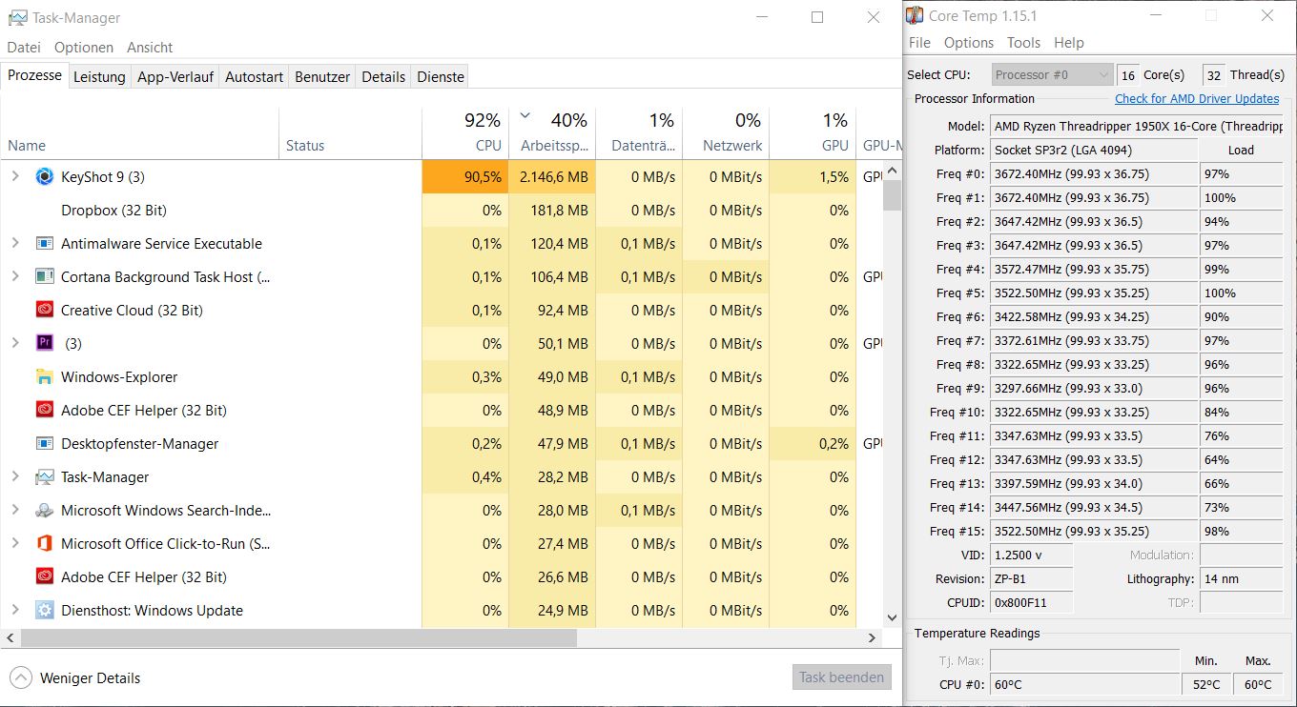The image size is (1297, 707).
Task: Click the KeyShot 9 process icon
Action: coord(44,177)
